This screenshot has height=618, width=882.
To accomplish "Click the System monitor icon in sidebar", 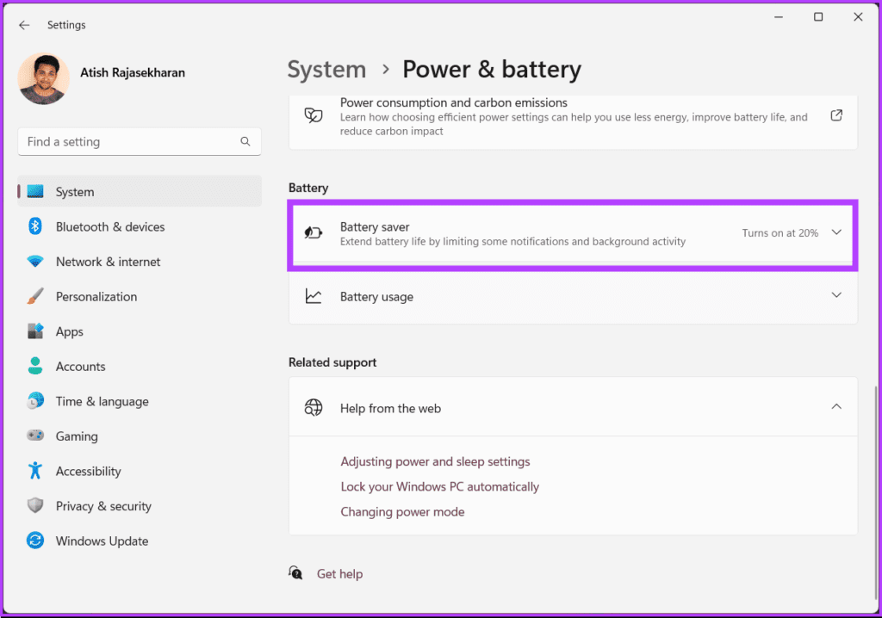I will (x=35, y=192).
